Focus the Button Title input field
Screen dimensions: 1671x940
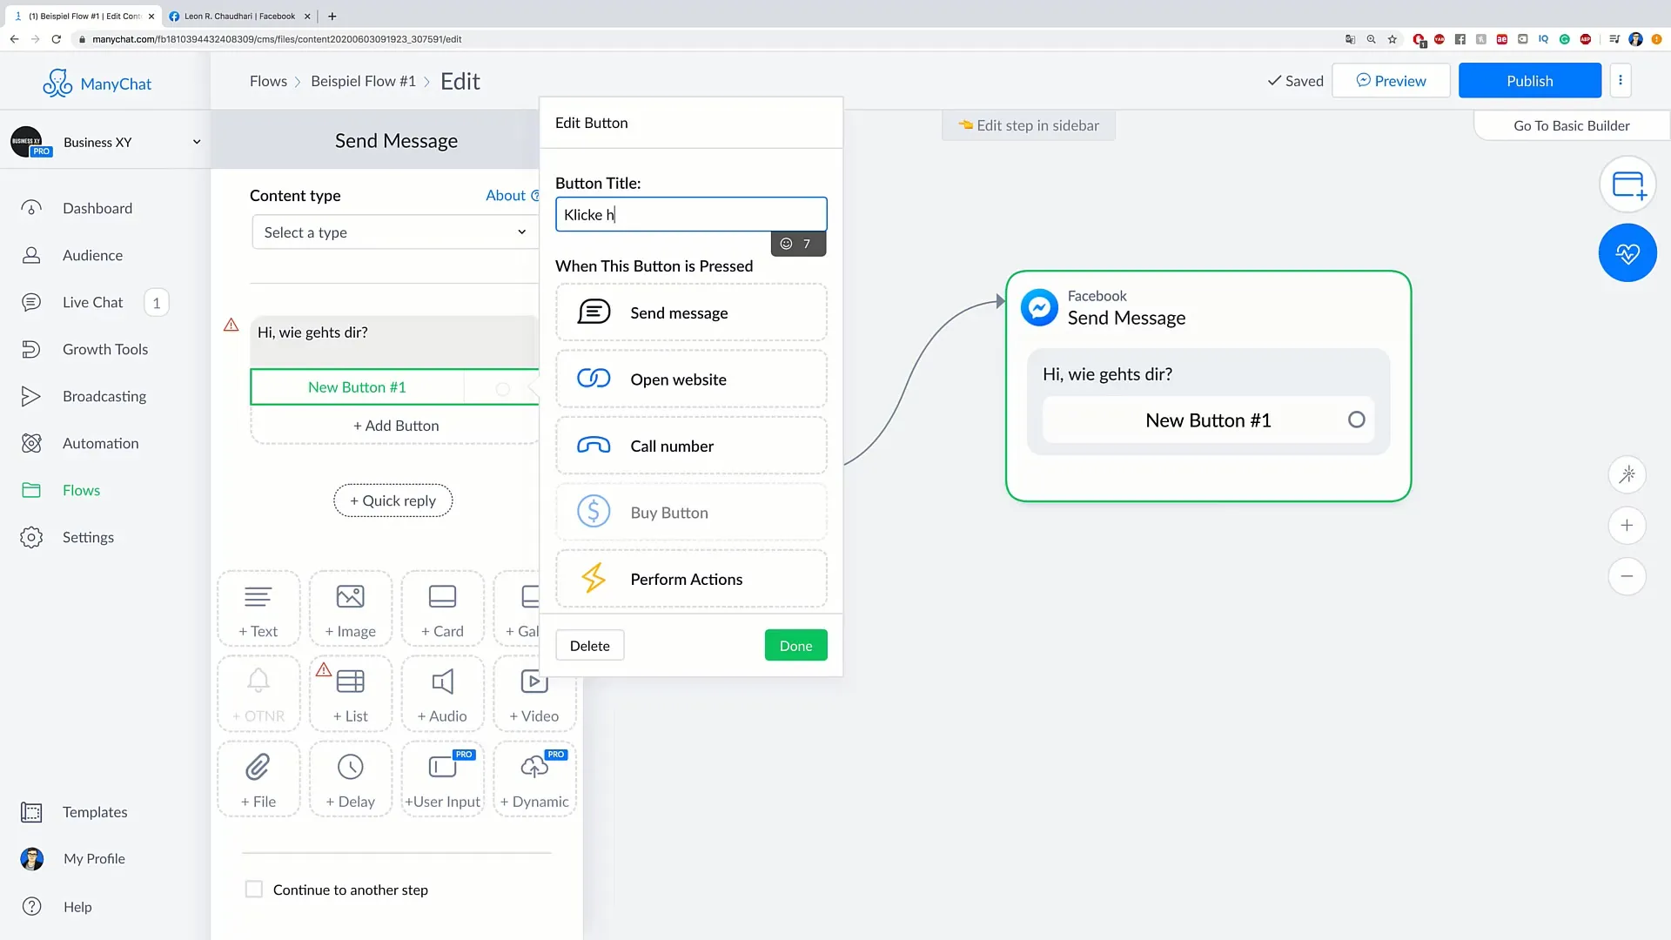[x=691, y=214]
